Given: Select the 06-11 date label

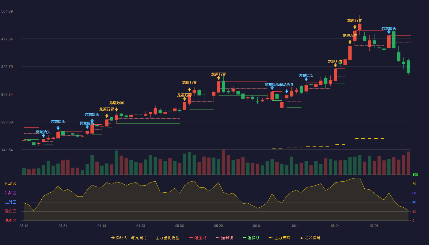Looking at the screenshot, I should (x=296, y=226).
